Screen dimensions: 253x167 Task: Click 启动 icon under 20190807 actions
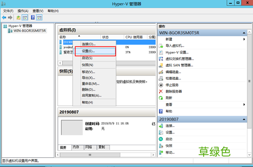(x=161, y=139)
